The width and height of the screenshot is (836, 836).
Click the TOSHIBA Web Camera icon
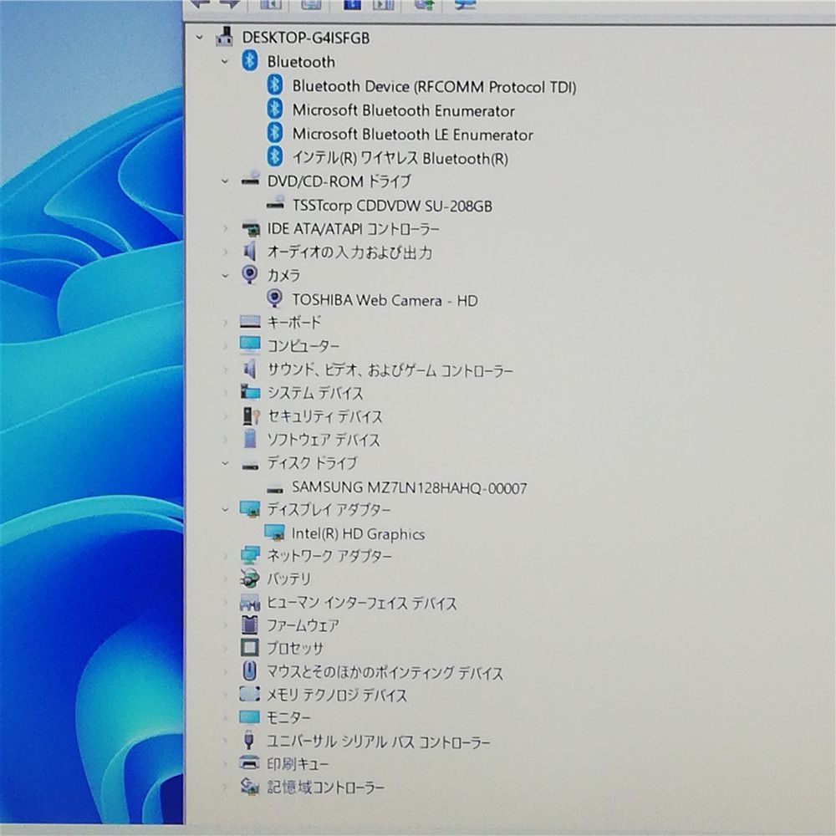(x=274, y=298)
